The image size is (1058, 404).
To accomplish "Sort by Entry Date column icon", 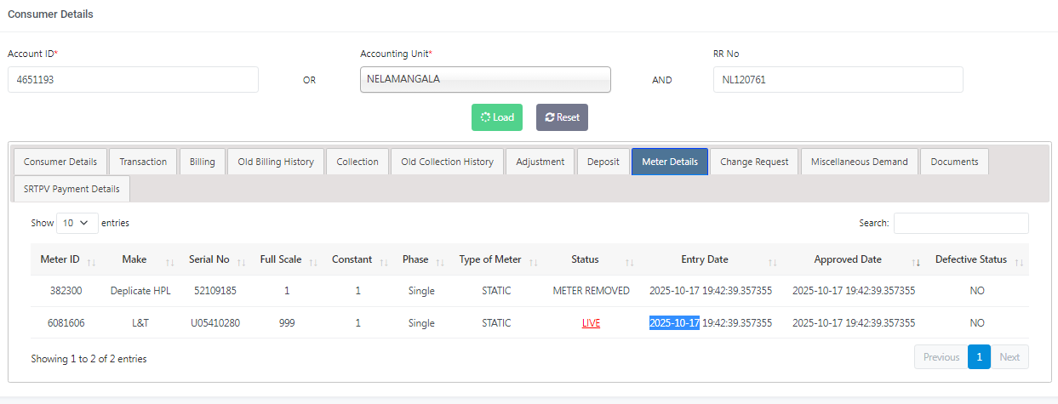I will (772, 260).
